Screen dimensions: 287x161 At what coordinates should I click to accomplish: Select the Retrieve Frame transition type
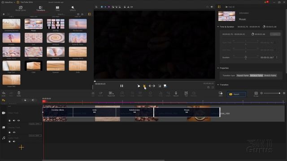(x=256, y=76)
